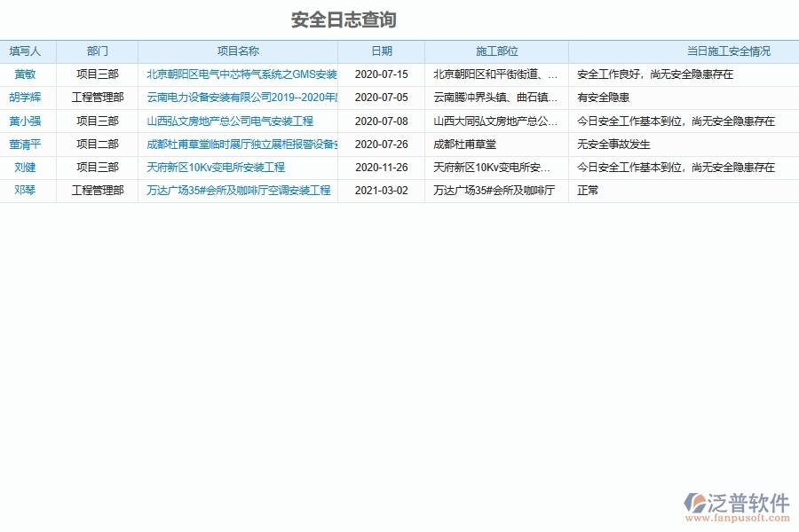Click the 日期 column header to sort
Viewport: 799px width, 532px height.
[381, 51]
